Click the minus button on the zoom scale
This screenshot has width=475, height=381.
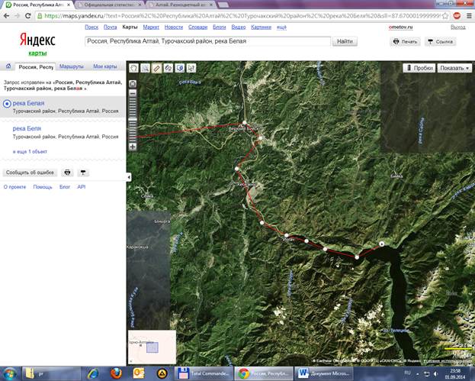pyautogui.click(x=133, y=93)
